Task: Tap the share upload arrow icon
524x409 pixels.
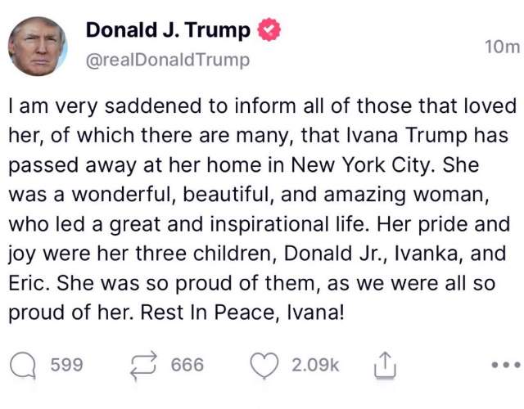Action: [385, 365]
